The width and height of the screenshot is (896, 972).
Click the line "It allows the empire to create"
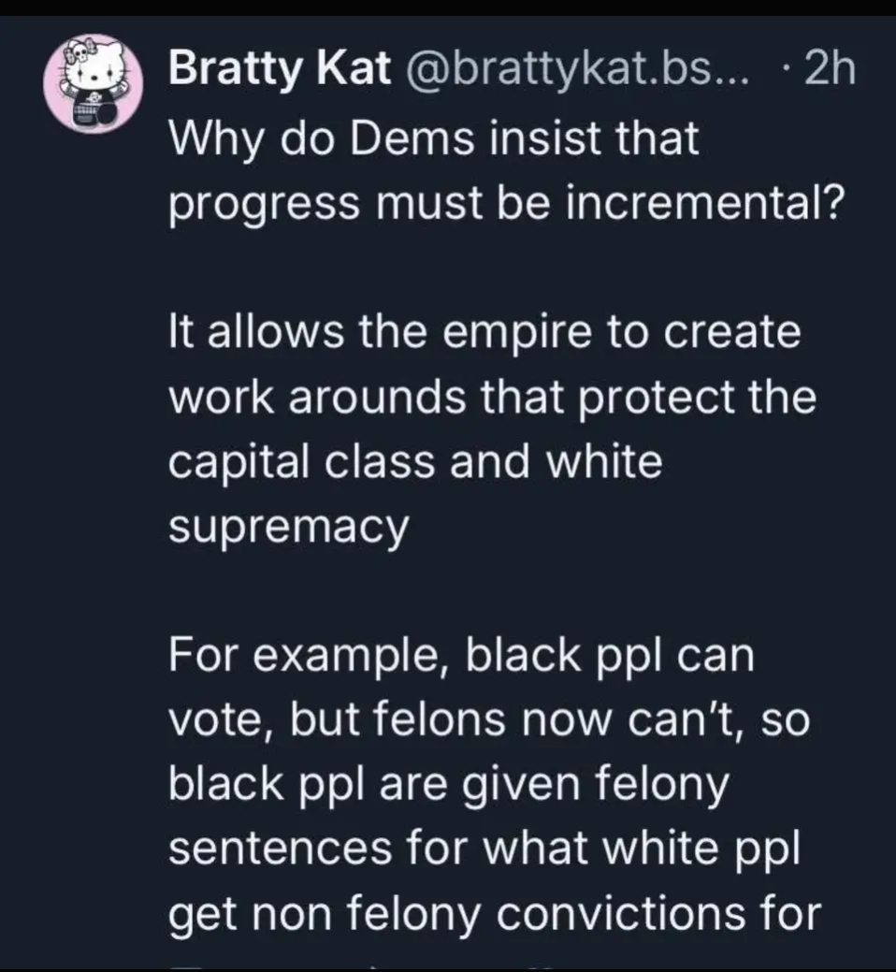point(484,332)
